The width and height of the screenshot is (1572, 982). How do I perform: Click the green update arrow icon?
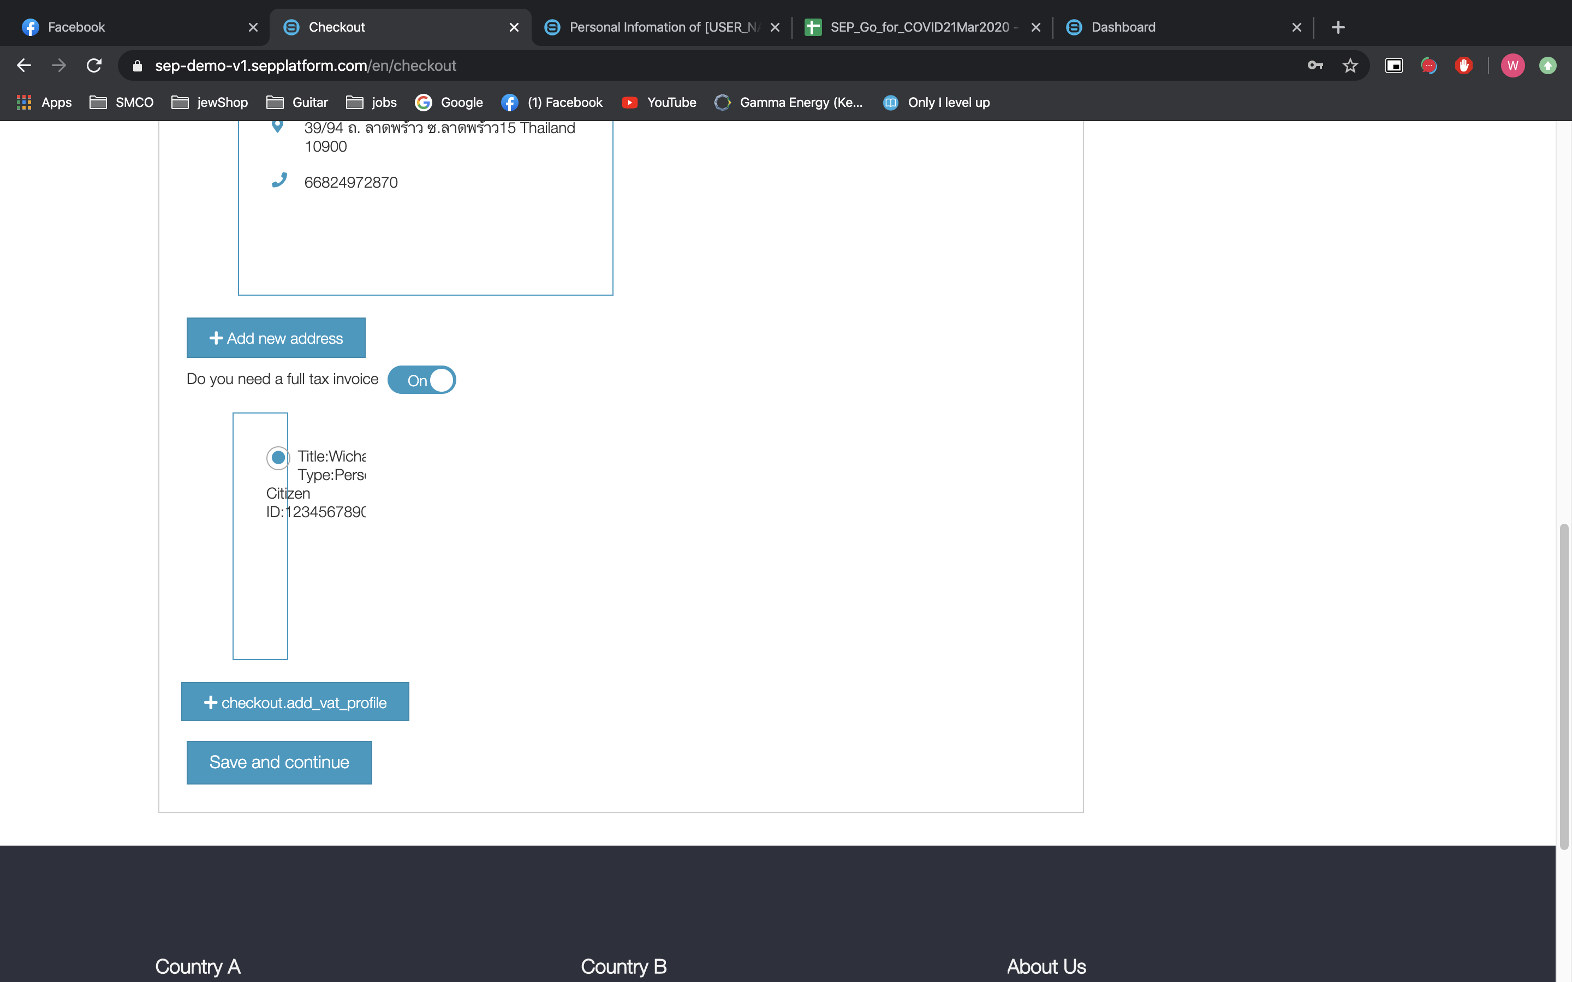1548,65
